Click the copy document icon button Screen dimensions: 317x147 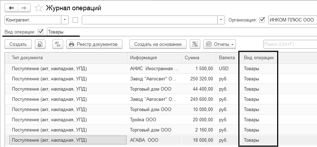[x=41, y=44]
